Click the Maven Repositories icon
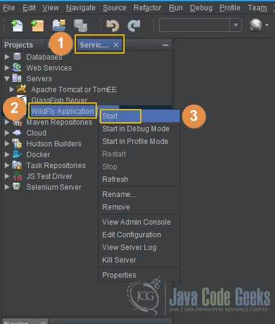The height and width of the screenshot is (324, 275). pyautogui.click(x=17, y=123)
